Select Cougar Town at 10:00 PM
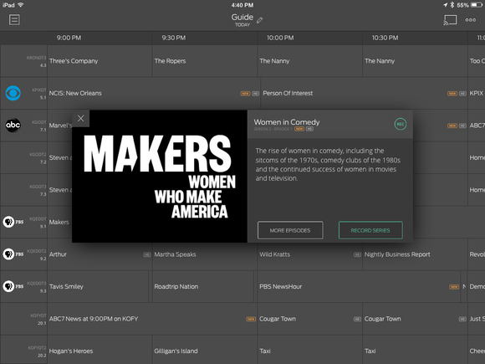 point(310,319)
